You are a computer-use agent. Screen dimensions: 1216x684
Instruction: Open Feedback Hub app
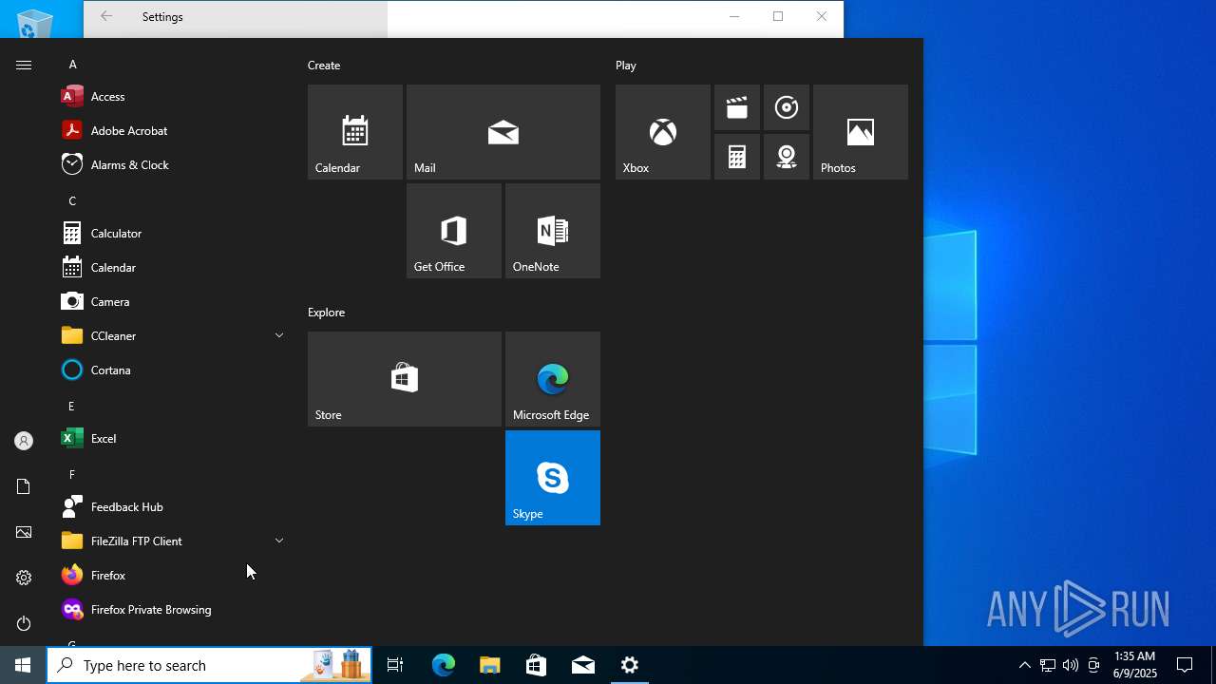click(171, 506)
